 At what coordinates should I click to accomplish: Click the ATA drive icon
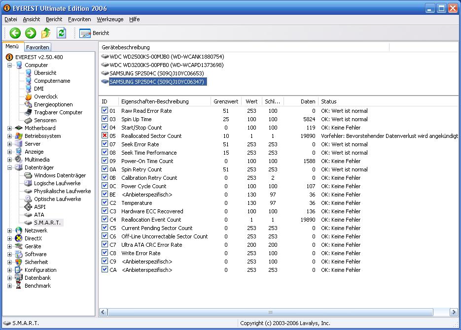click(x=28, y=215)
